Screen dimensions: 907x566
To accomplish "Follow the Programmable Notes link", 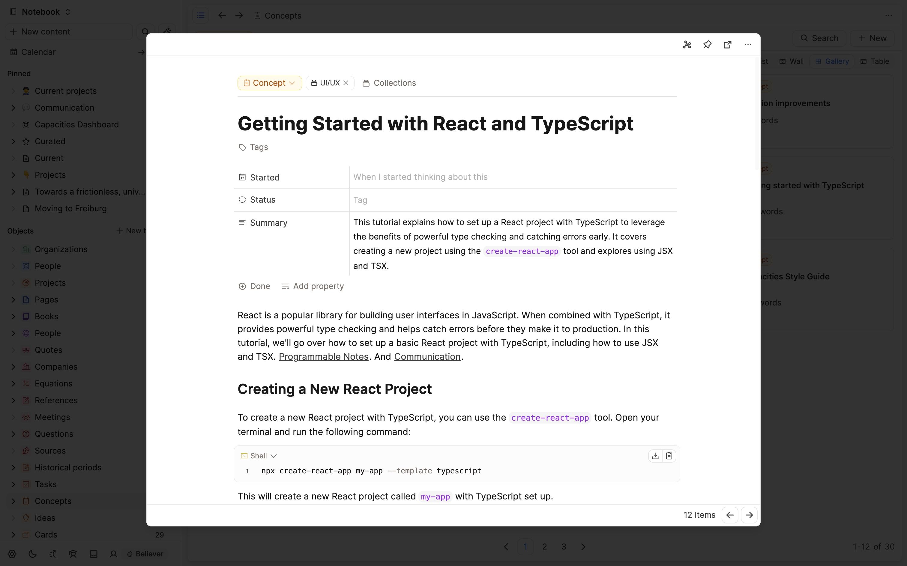I will click(x=323, y=356).
